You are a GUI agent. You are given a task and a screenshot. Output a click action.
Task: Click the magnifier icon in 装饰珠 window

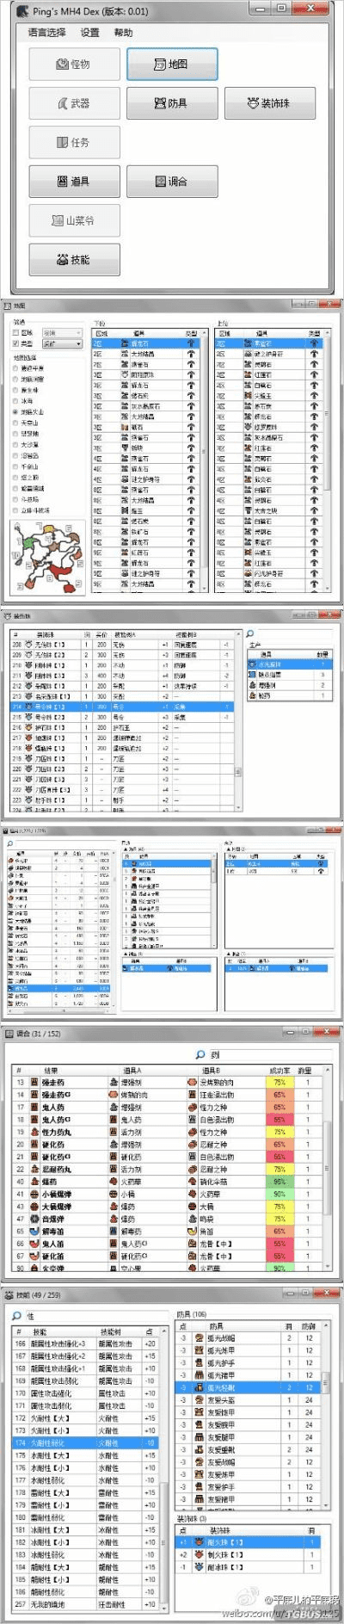pos(251,633)
